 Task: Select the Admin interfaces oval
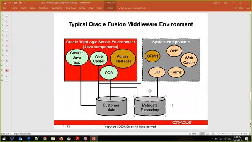pyautogui.click(x=123, y=59)
